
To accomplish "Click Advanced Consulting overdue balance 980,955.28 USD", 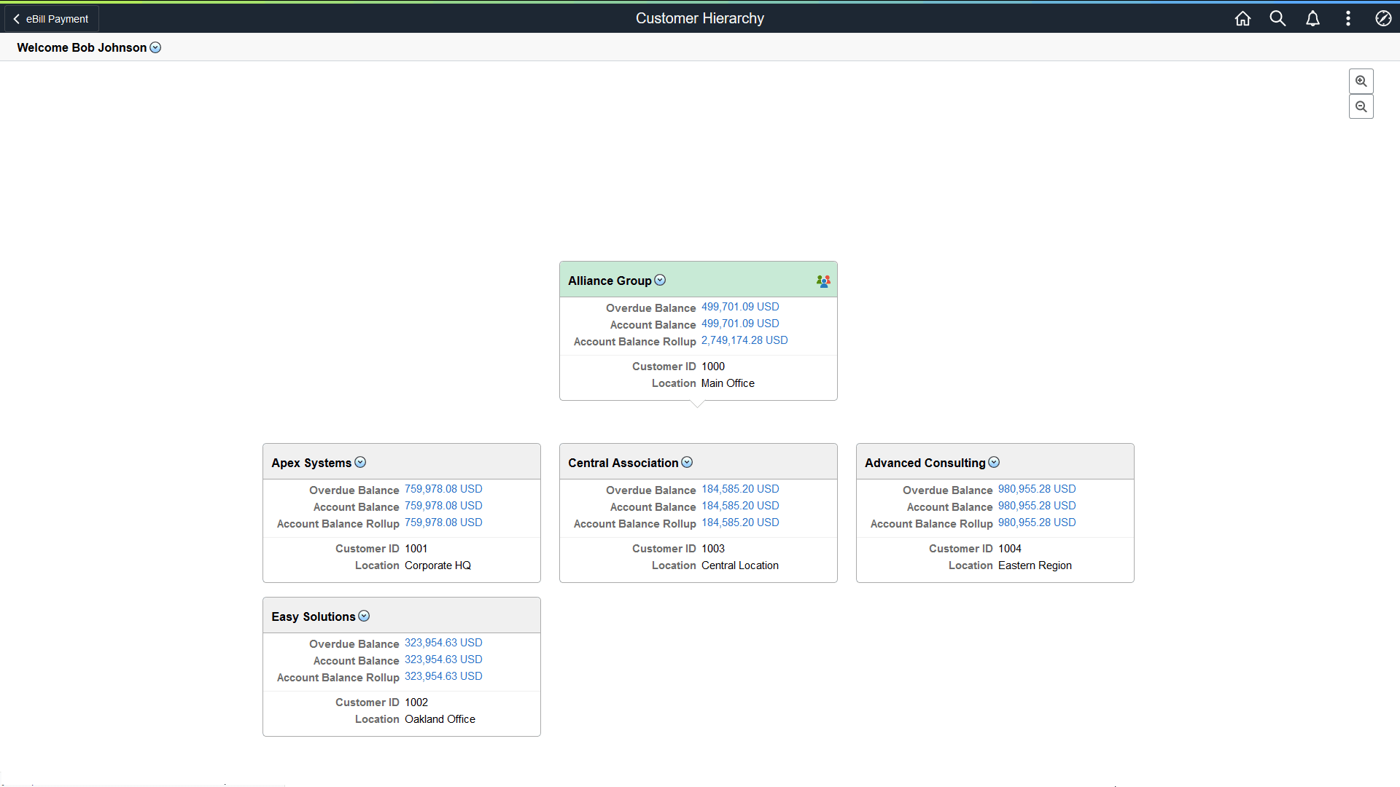I will pos(1036,490).
